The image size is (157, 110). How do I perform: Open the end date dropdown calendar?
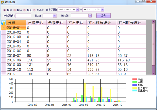(x=102, y=10)
